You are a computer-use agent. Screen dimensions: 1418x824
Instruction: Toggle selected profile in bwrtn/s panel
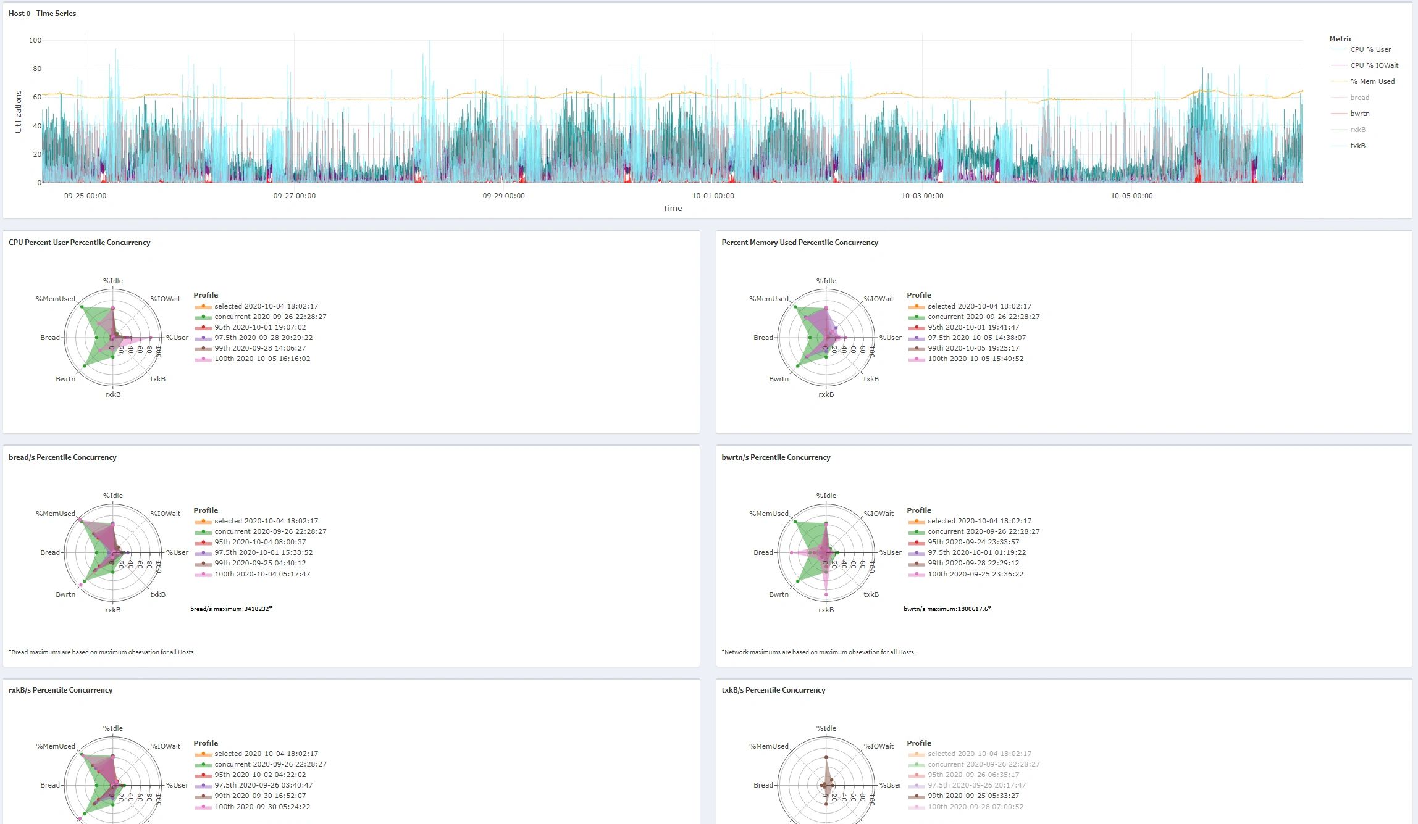(x=970, y=521)
